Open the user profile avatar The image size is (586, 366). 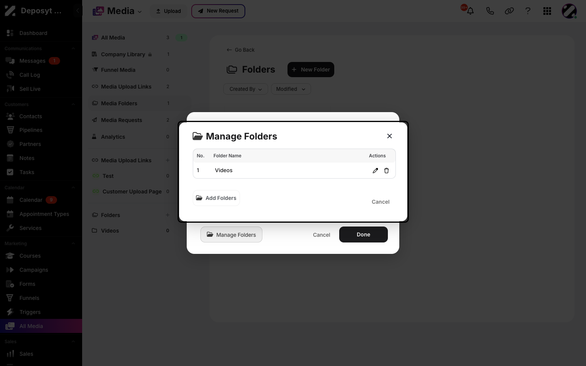point(569,11)
